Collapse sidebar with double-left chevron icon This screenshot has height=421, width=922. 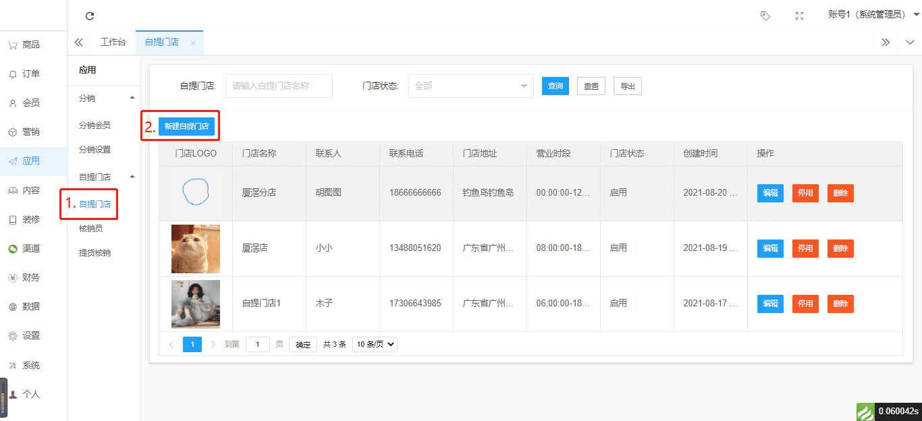coord(79,43)
